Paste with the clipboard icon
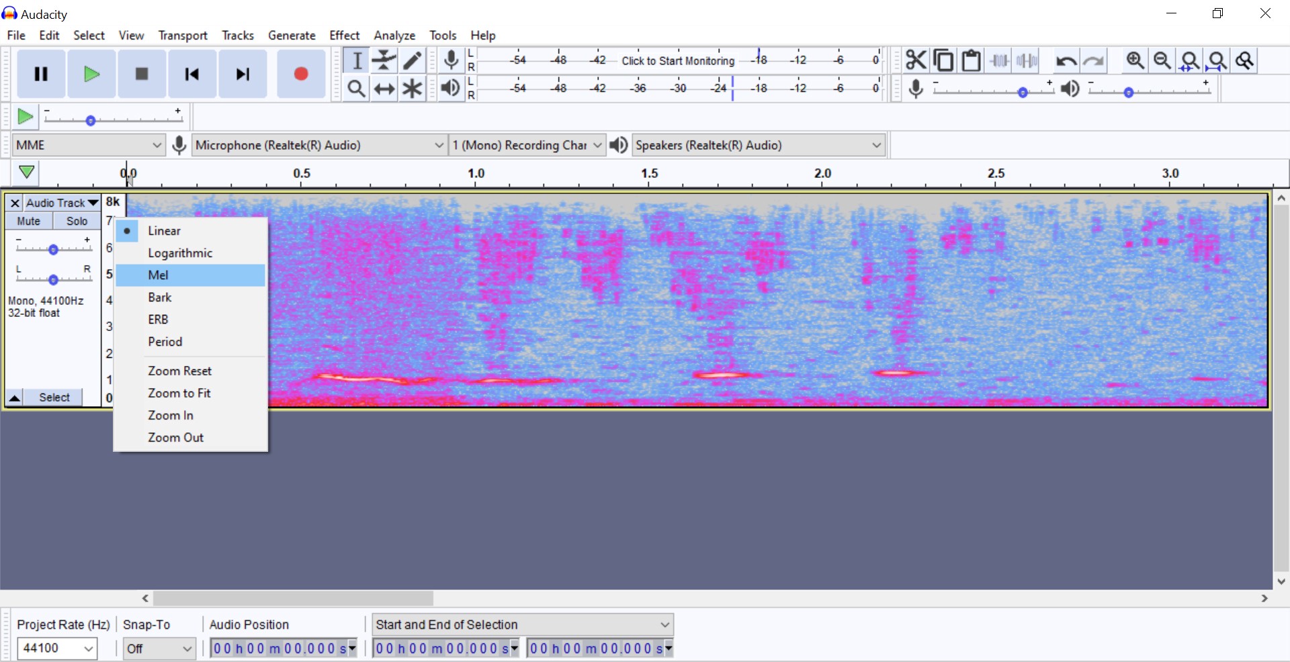 (x=972, y=60)
